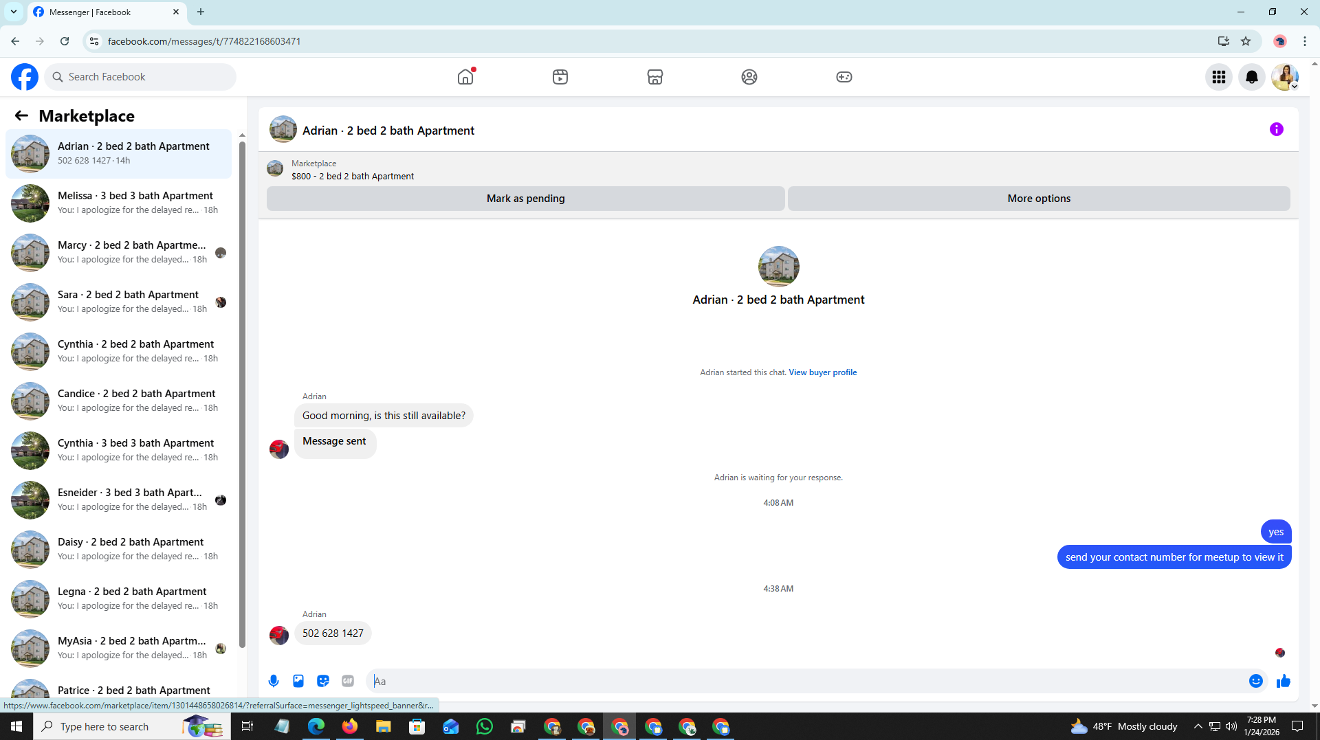Send a thumbs up like
This screenshot has height=740, width=1320.
point(1284,681)
